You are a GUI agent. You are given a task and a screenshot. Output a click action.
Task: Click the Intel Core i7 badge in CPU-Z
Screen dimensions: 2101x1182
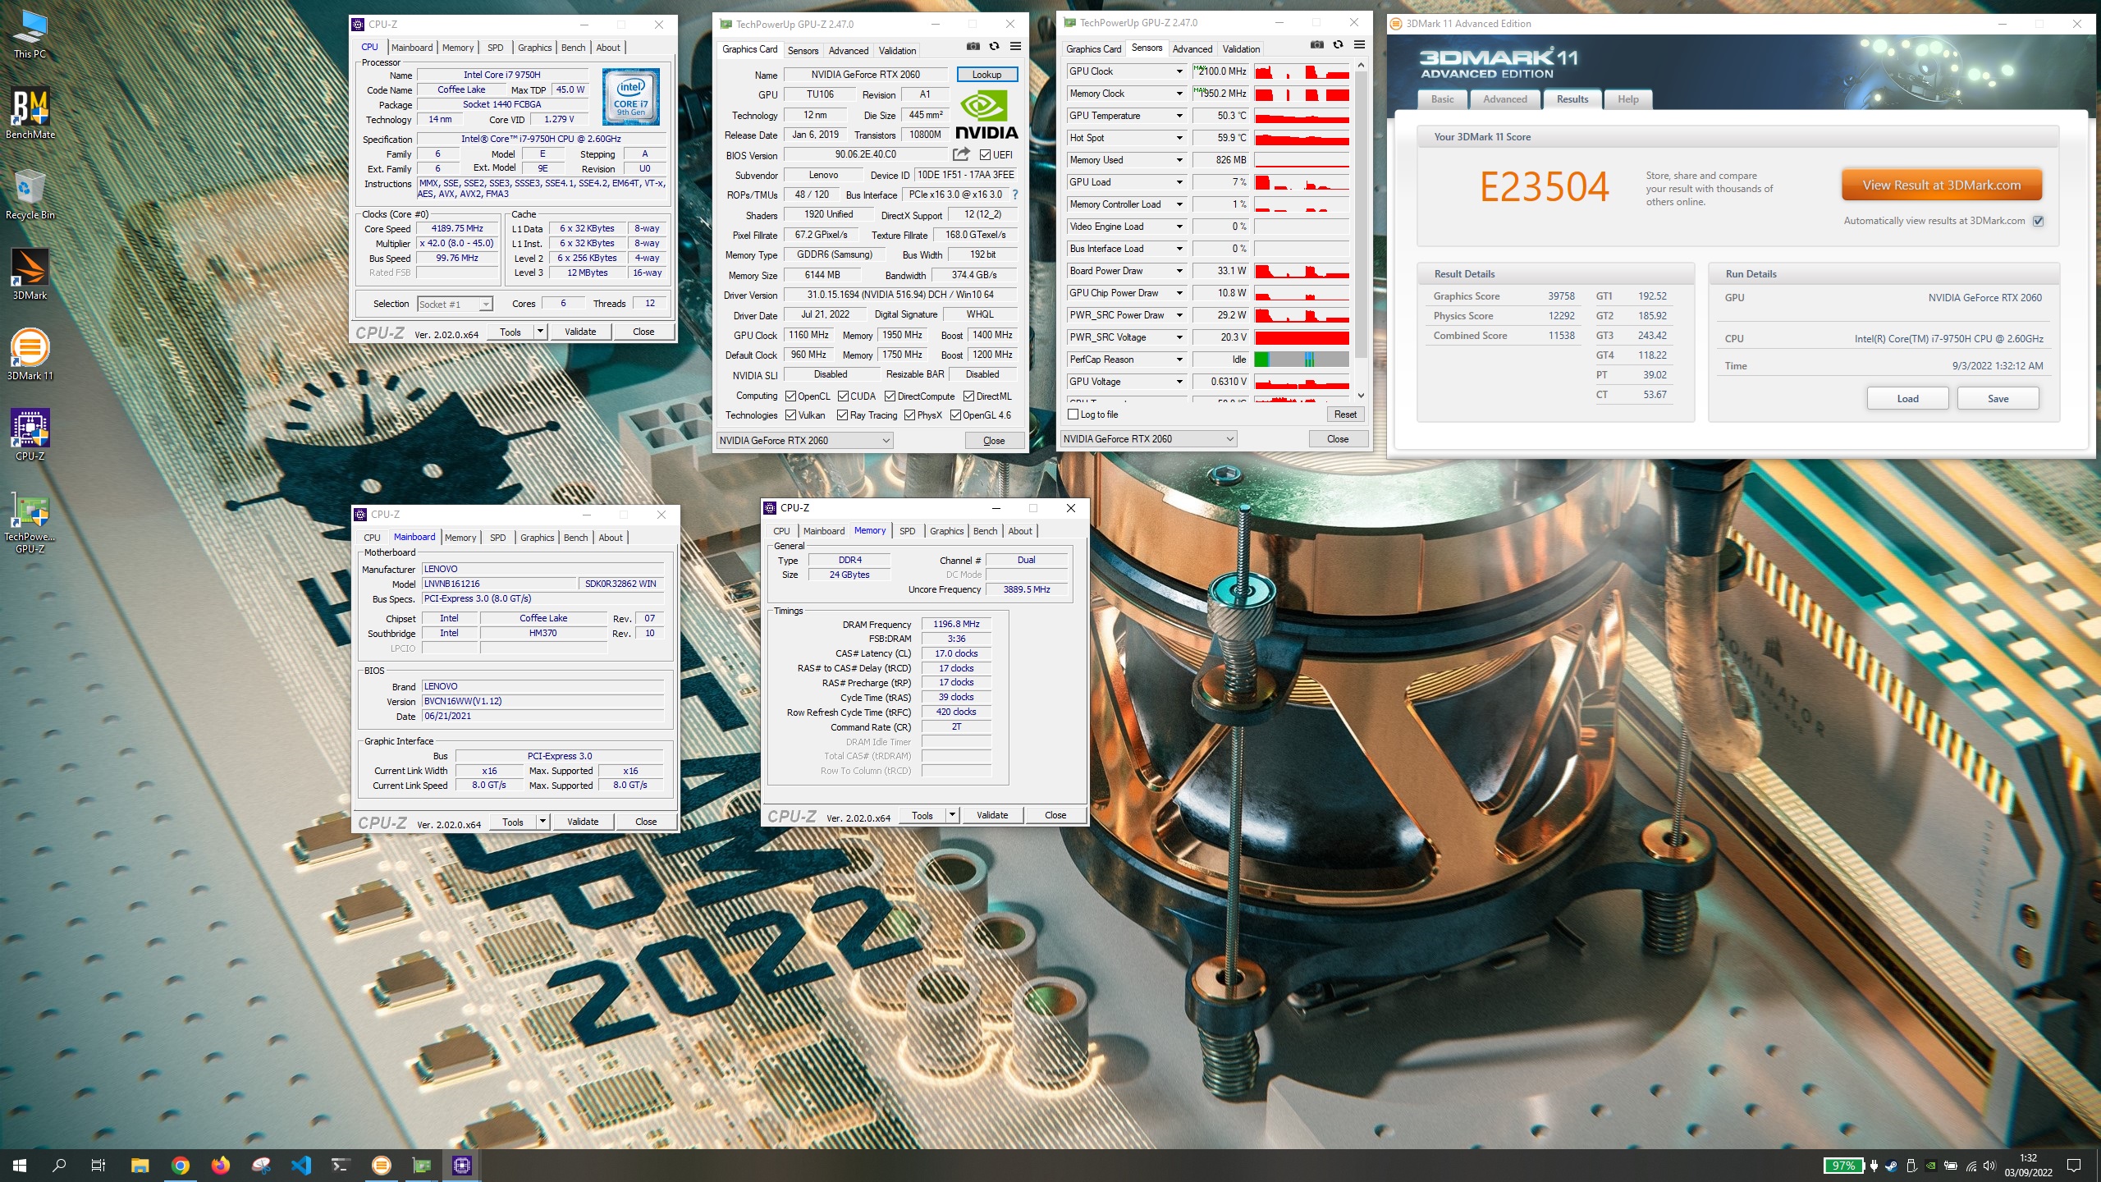(x=631, y=96)
